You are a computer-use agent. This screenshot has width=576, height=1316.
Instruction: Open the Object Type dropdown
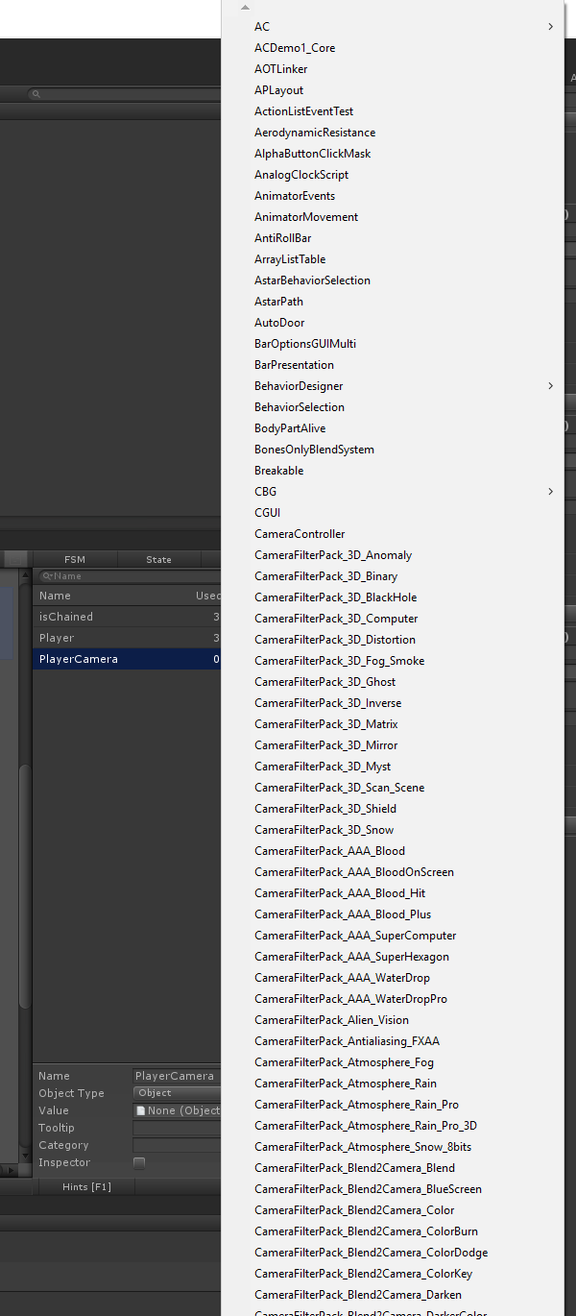tap(177, 1093)
